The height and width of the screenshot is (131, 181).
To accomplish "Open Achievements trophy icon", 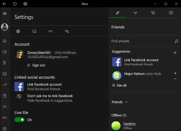I will [5, 63].
